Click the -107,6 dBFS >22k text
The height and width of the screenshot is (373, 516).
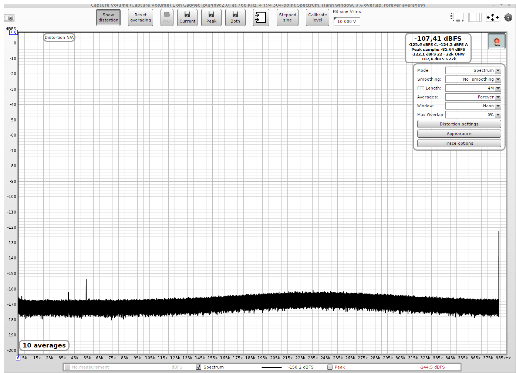pyautogui.click(x=438, y=59)
